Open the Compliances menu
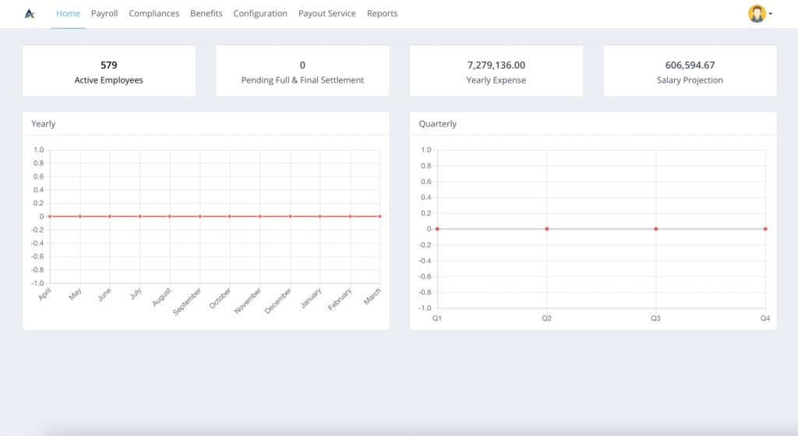Screen dimensions: 798x436 tap(154, 13)
